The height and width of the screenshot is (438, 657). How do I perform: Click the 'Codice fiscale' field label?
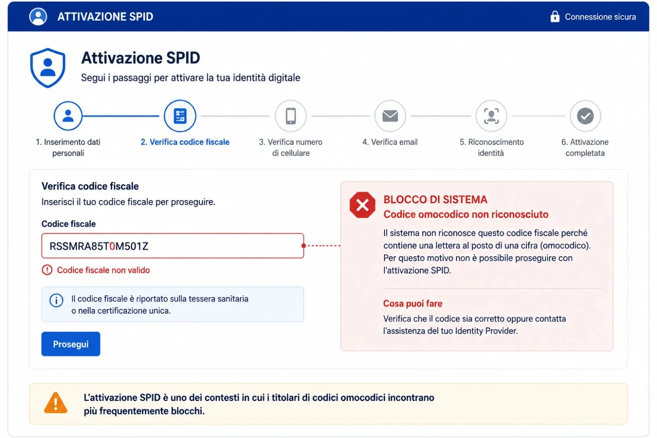69,224
